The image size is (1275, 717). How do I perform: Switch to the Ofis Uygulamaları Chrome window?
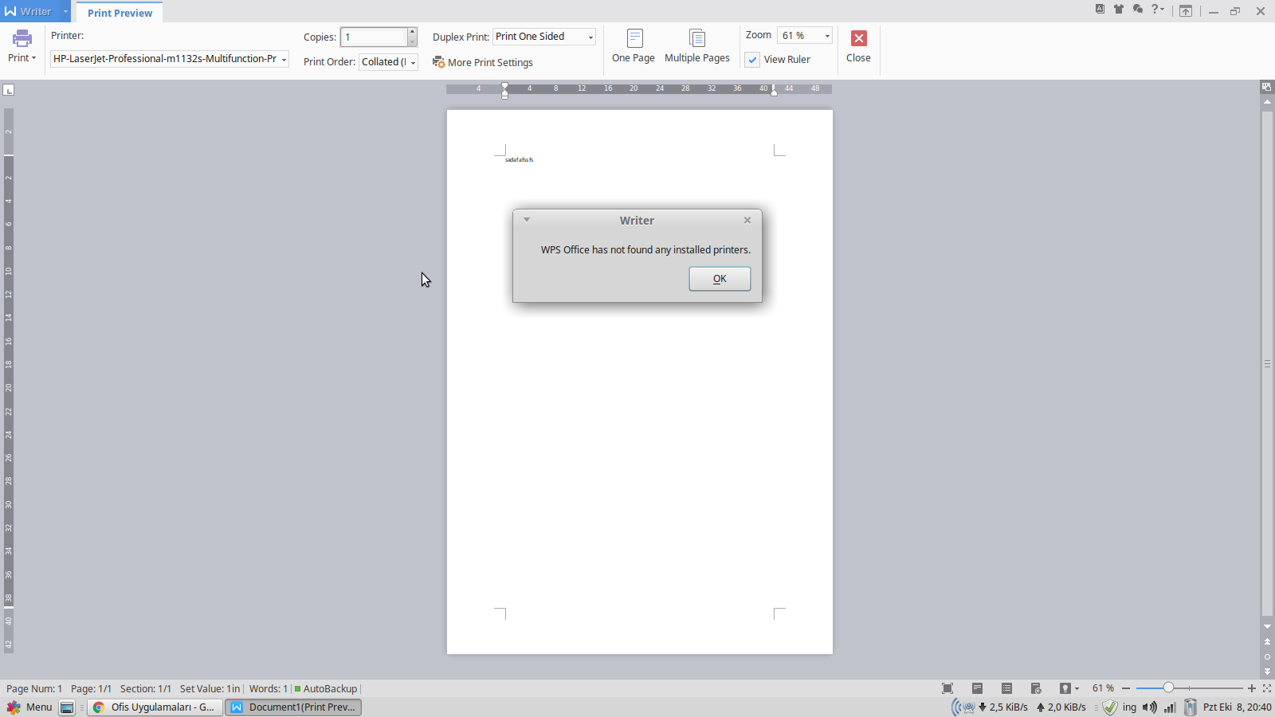click(155, 707)
